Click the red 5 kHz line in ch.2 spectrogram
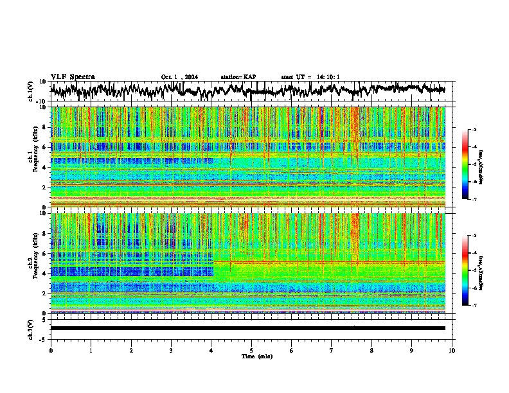The height and width of the screenshot is (393, 509). tap(329, 261)
